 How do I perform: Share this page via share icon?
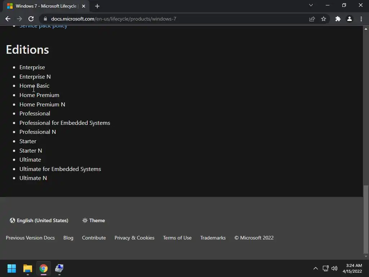(x=312, y=19)
